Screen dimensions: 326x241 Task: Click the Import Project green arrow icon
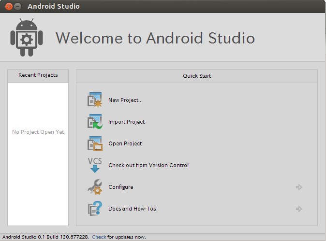point(95,122)
